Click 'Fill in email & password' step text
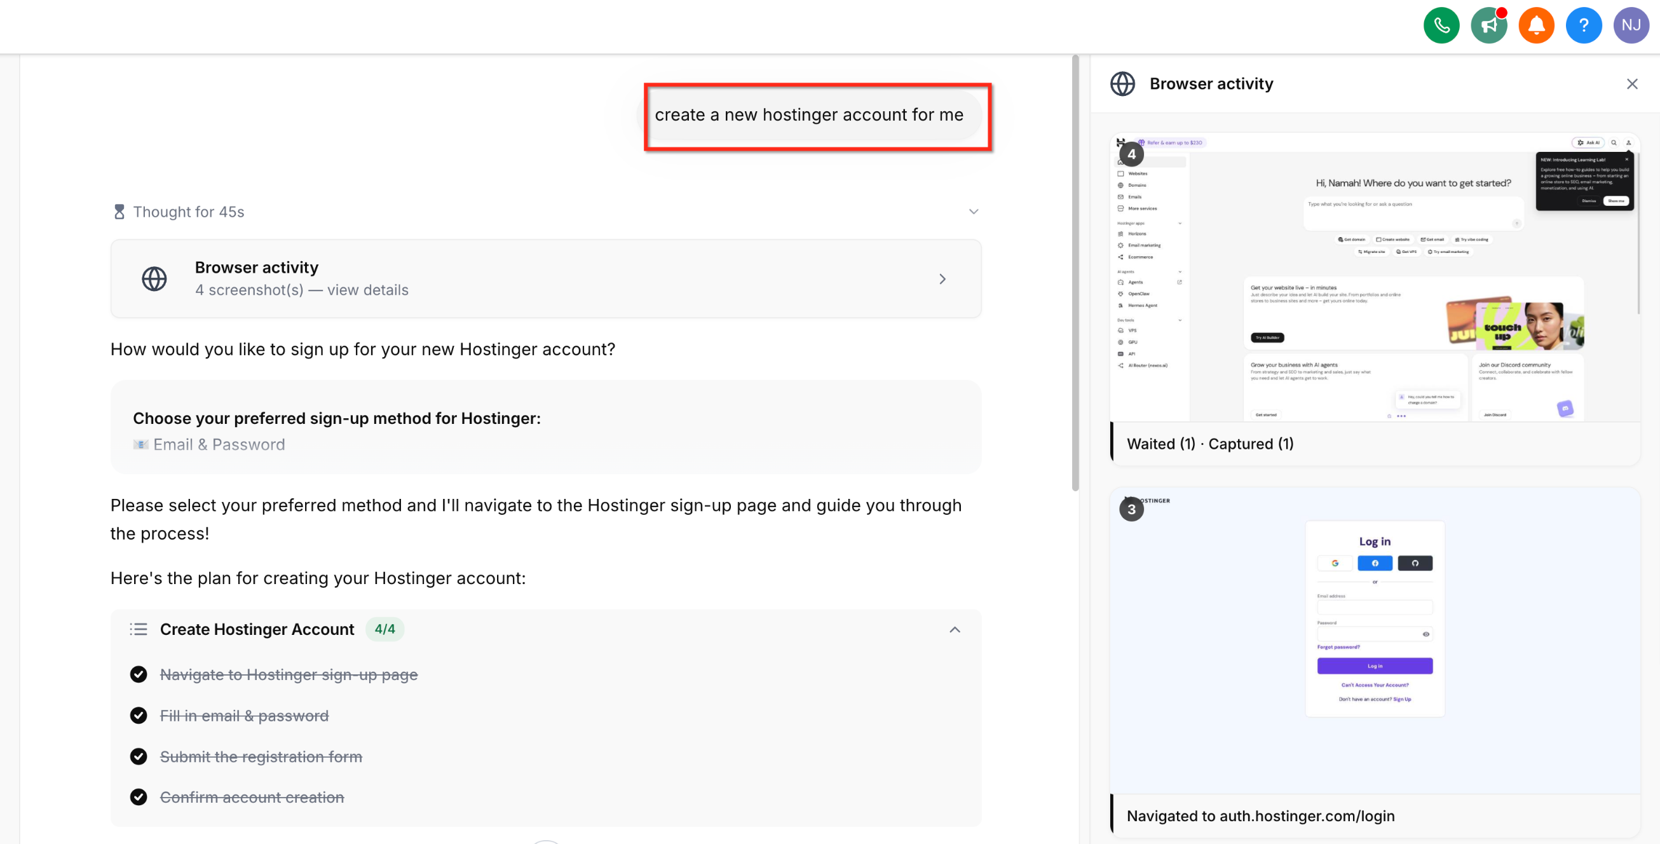This screenshot has height=844, width=1660. 244,716
